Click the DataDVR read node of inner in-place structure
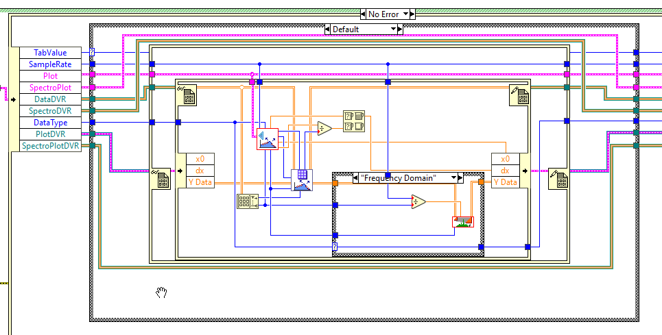The width and height of the screenshot is (662, 335). click(x=187, y=95)
